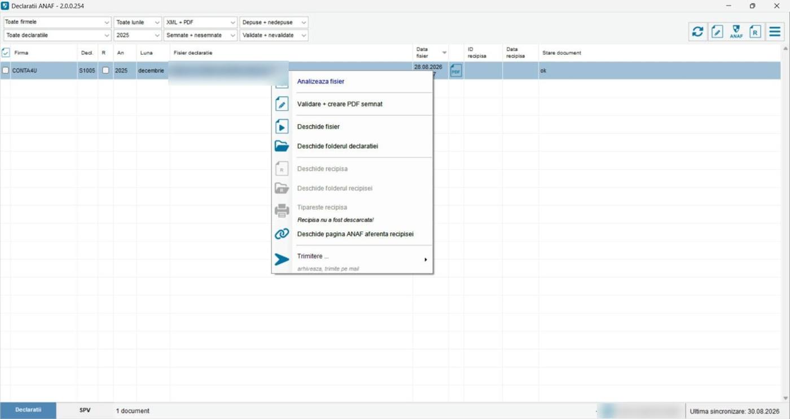Click the R receipt document toolbar icon

(x=755, y=32)
